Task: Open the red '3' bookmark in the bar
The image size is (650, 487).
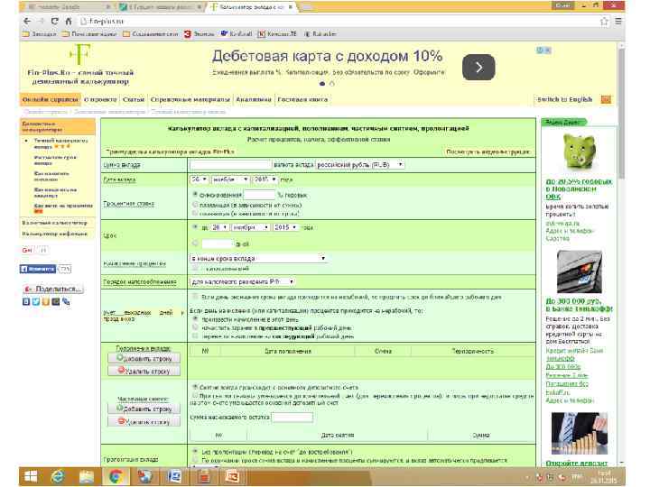Action: (x=188, y=34)
